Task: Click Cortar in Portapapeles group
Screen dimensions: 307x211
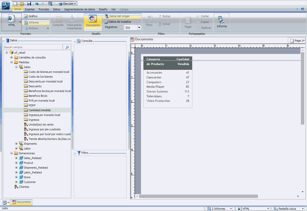Action: [x=202, y=16]
